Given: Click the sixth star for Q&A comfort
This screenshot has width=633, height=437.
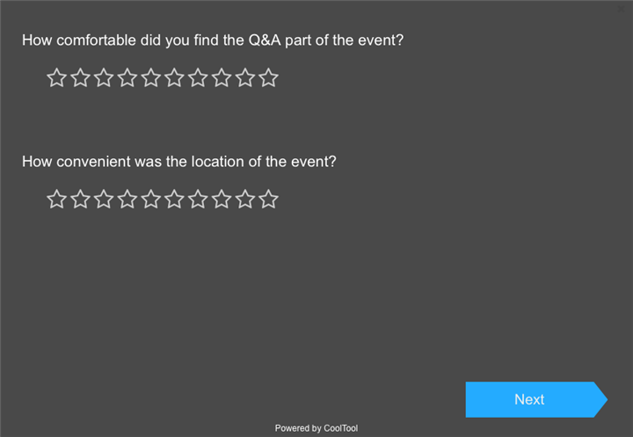Looking at the screenshot, I should point(175,78).
